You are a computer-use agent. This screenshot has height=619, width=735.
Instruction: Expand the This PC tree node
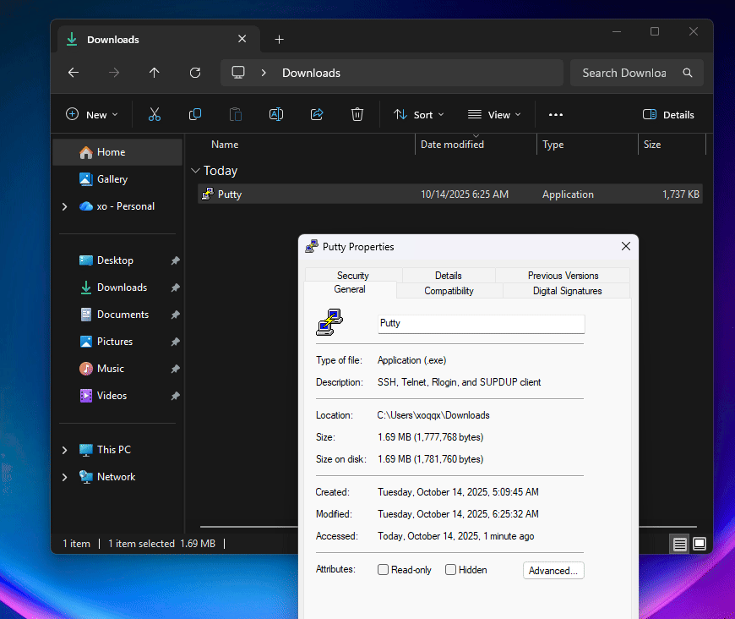tap(65, 450)
